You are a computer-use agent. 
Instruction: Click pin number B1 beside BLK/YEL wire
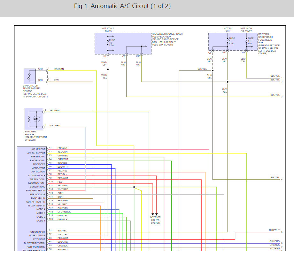50,230
